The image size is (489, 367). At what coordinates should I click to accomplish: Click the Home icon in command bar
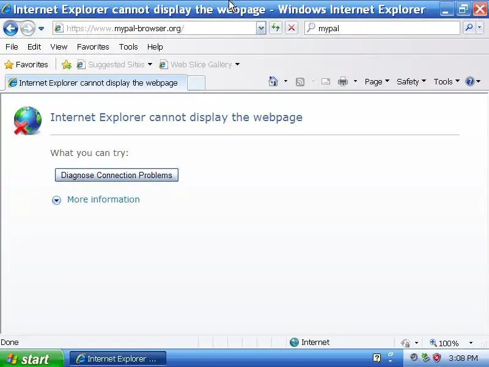(273, 81)
